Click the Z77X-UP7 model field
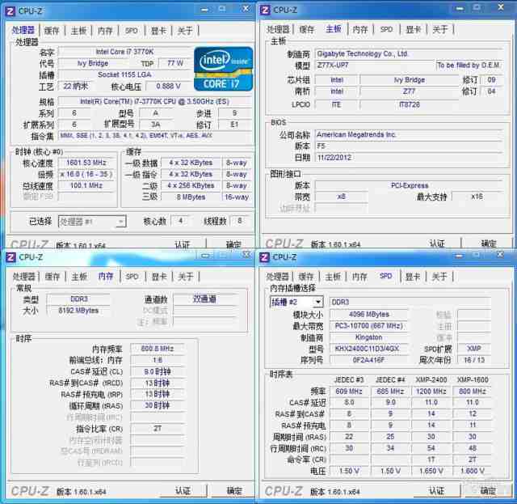517x504 pixels. (x=374, y=65)
